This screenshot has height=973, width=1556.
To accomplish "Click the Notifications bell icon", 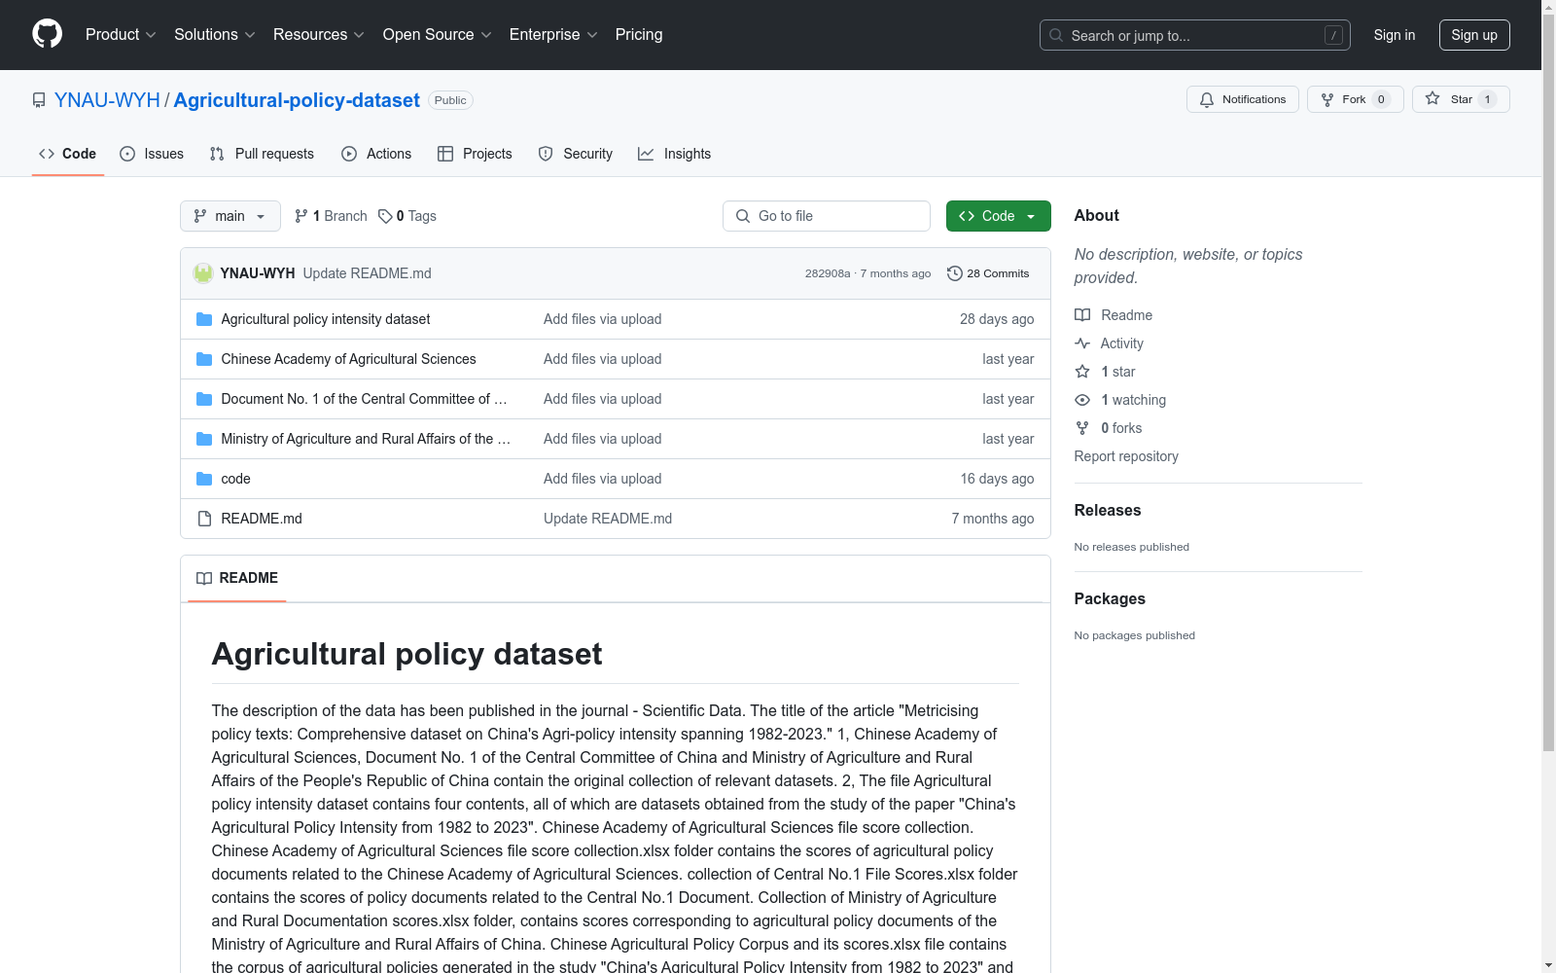I will (x=1207, y=99).
